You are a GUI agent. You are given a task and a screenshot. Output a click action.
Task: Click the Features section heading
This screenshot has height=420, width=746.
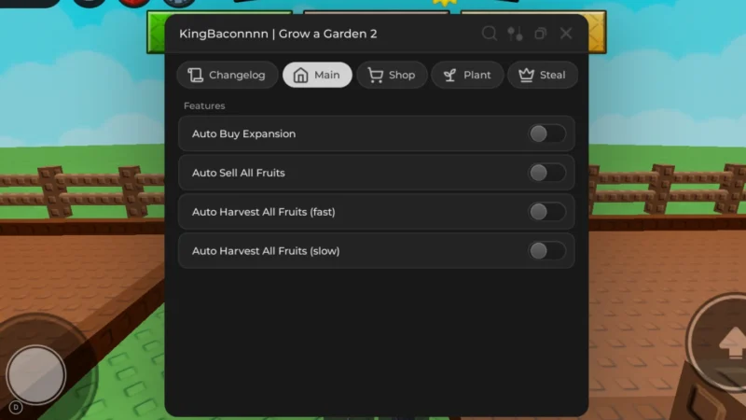pos(204,105)
